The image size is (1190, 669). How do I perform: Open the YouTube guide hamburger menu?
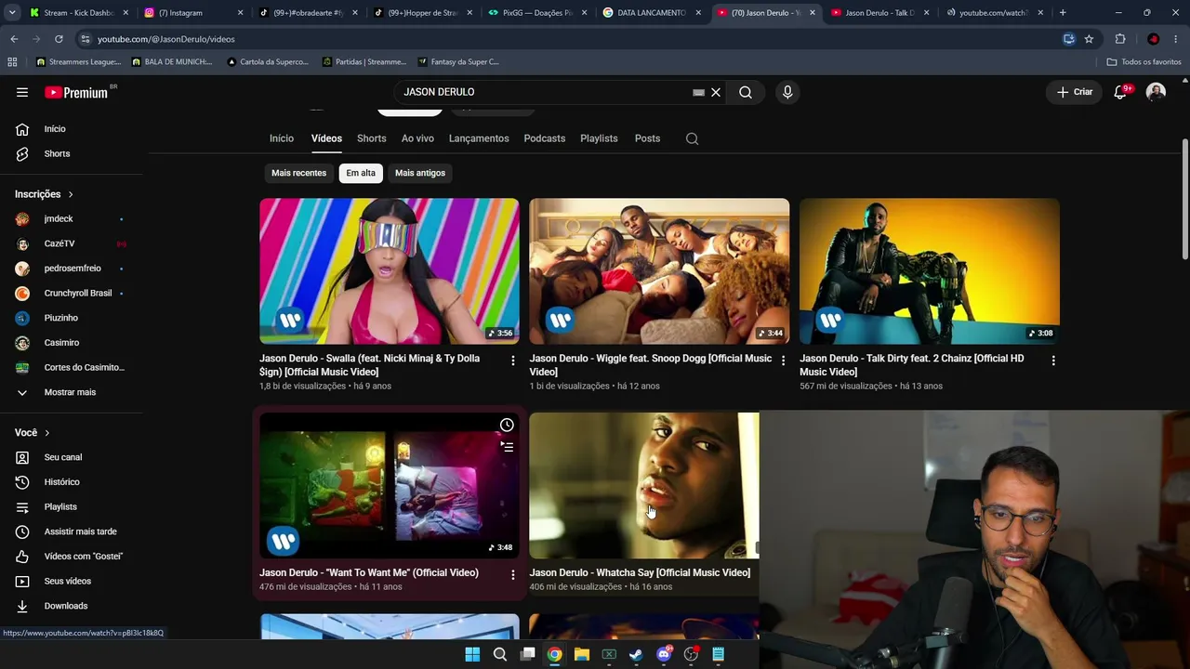point(22,92)
